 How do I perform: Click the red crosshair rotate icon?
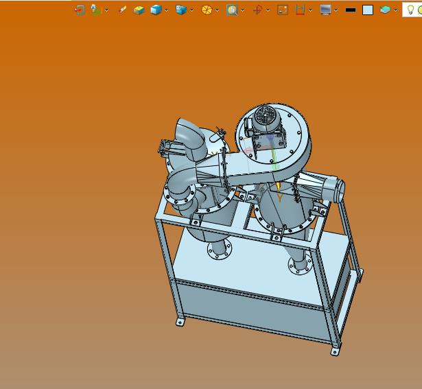[257, 10]
